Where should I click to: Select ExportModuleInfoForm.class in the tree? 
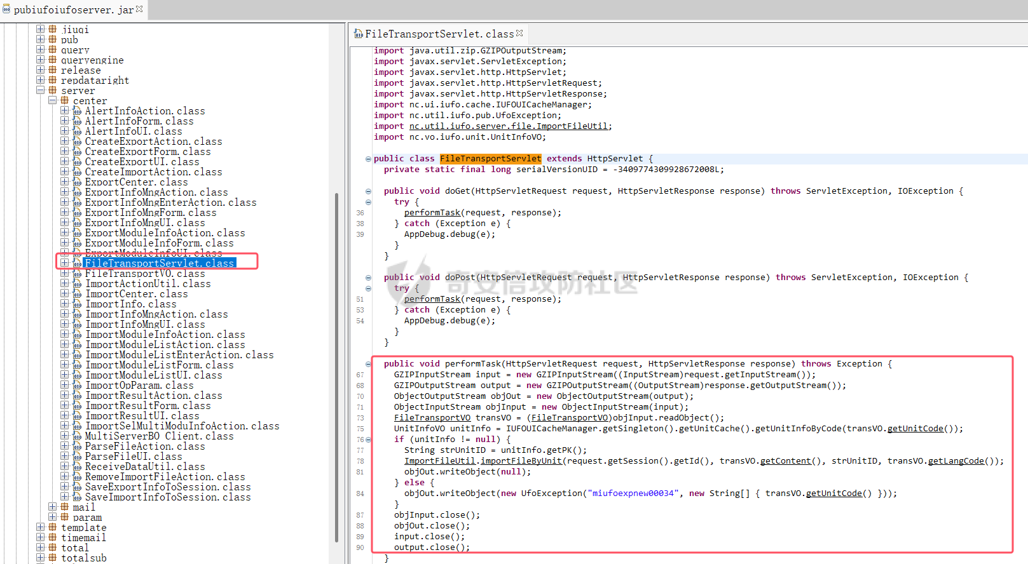tap(159, 243)
